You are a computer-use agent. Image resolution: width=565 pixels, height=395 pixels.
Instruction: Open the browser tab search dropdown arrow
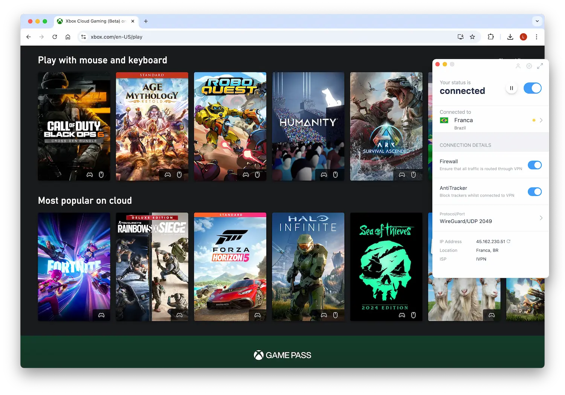(x=536, y=21)
